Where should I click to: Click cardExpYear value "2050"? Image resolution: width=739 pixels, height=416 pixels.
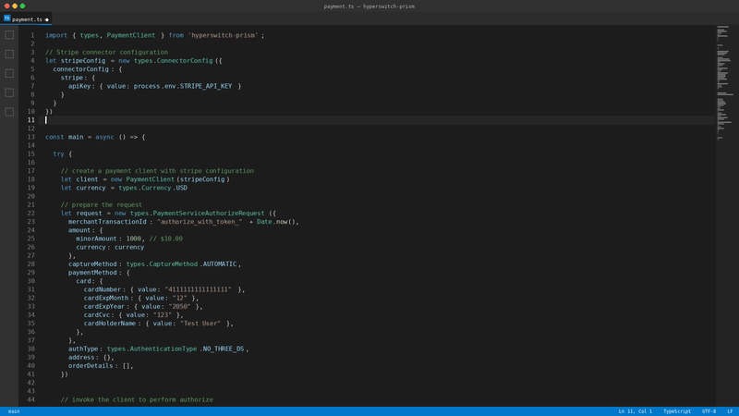(x=179, y=307)
